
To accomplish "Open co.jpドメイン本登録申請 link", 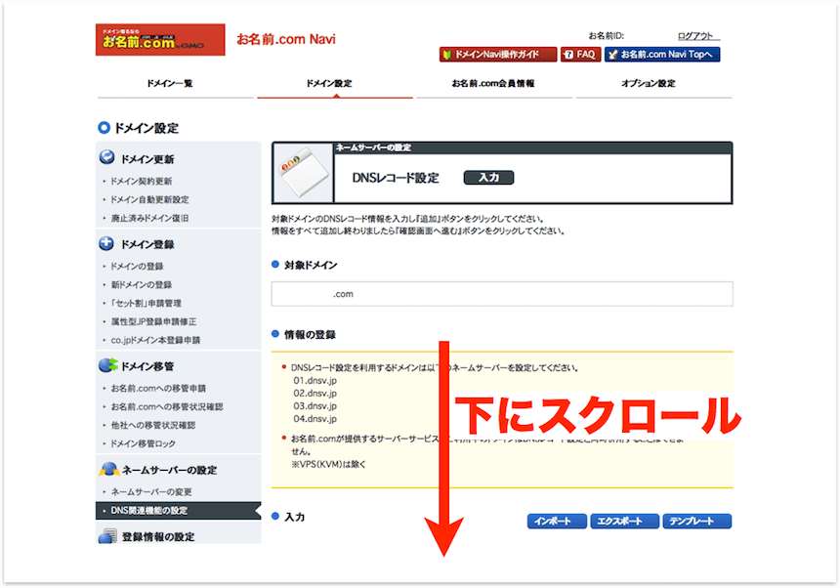I will click(155, 340).
